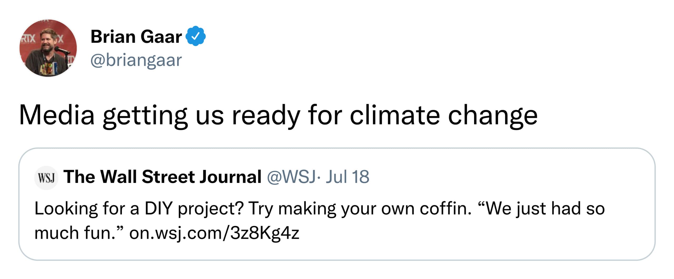Open the Brian Gaar display name
The image size is (674, 279).
[136, 37]
